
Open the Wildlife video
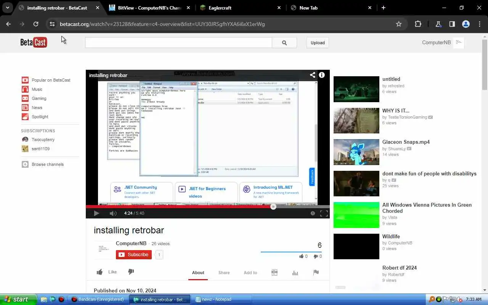tap(391, 236)
